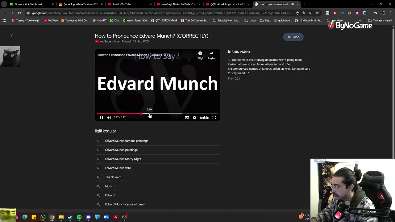Image resolution: width=395 pixels, height=222 pixels.
Task: Open Spotify from taskbar
Action: pos(79,217)
